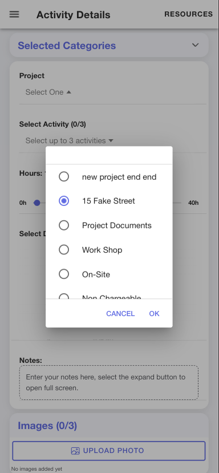This screenshot has height=473, width=219.
Task: Click the image icon in Upload Photo
Action: (75, 451)
